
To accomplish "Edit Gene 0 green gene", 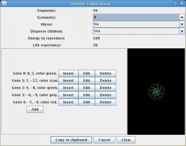I will point(86,73).
